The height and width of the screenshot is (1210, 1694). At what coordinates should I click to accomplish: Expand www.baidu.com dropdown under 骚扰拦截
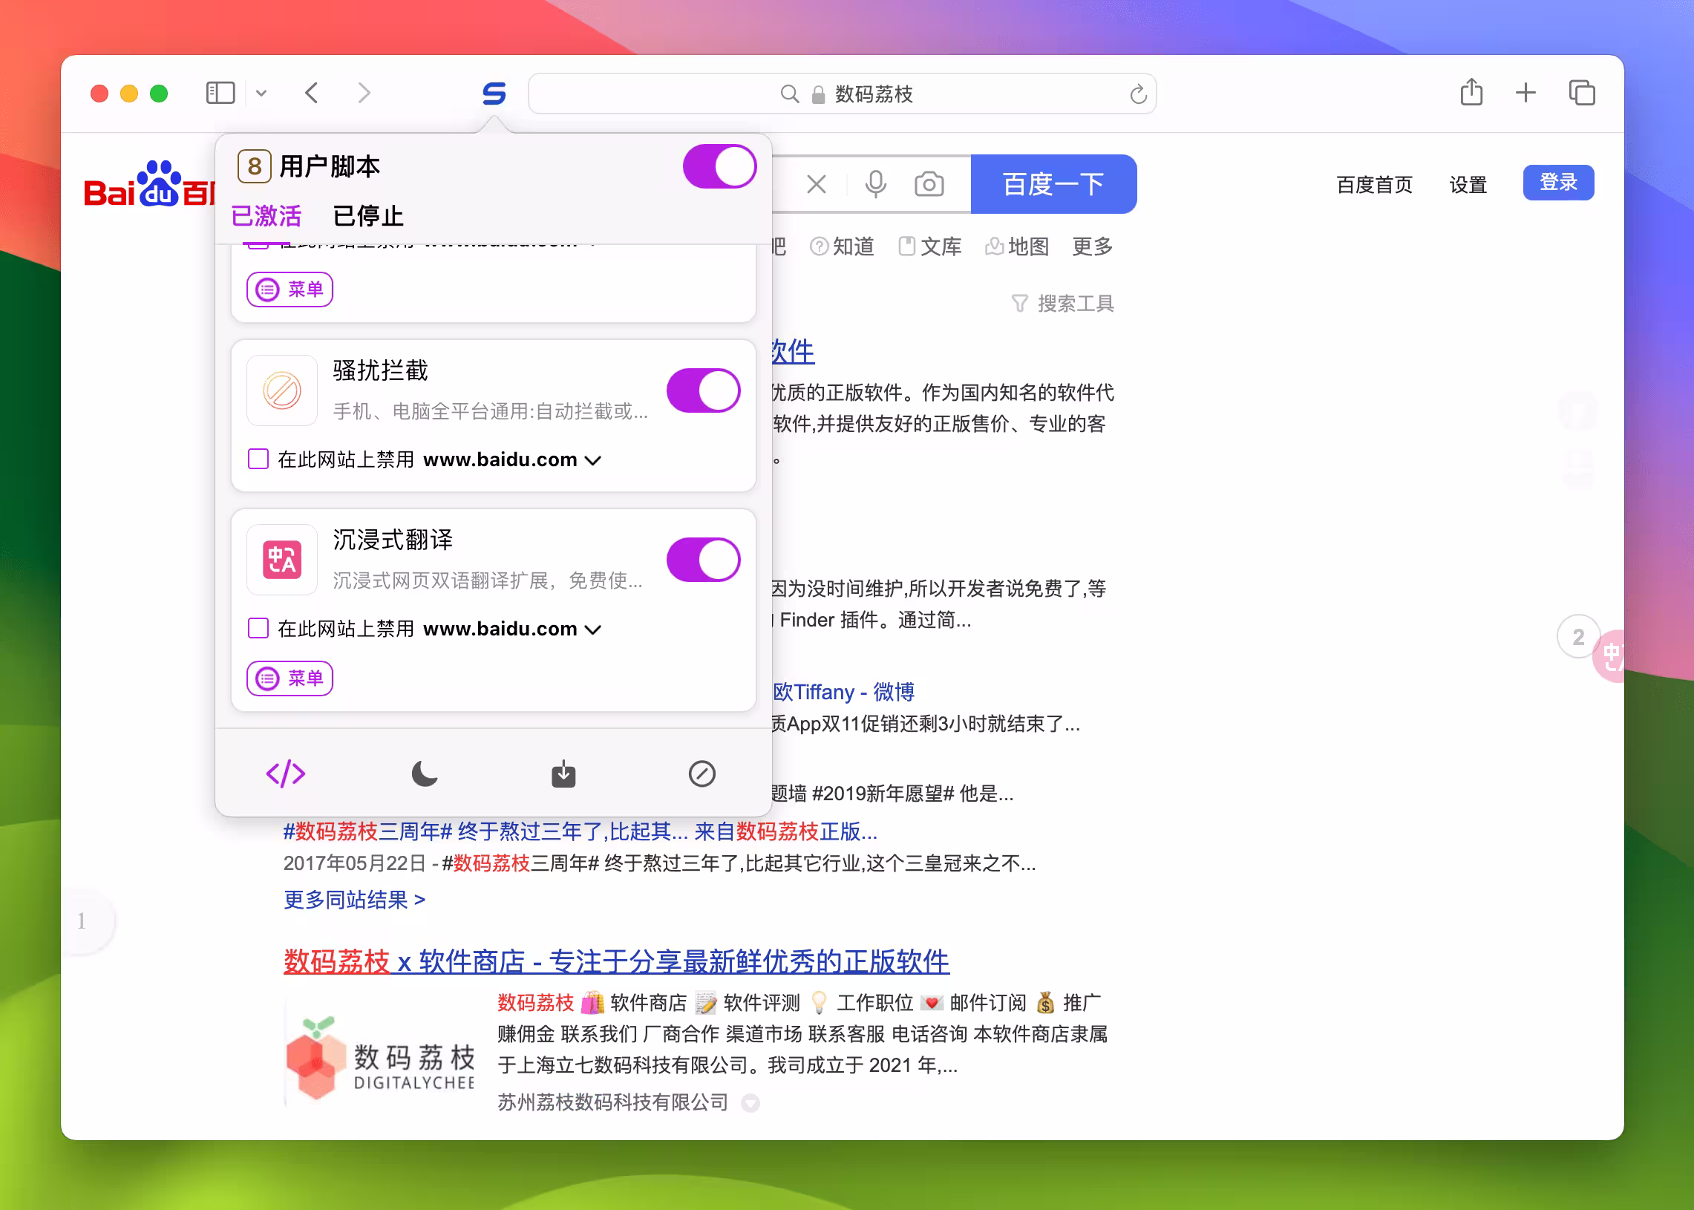(x=592, y=460)
